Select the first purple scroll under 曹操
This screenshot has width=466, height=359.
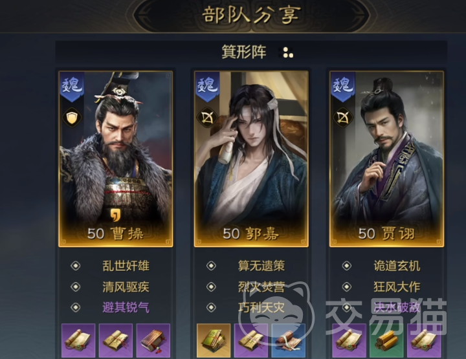pos(78,341)
